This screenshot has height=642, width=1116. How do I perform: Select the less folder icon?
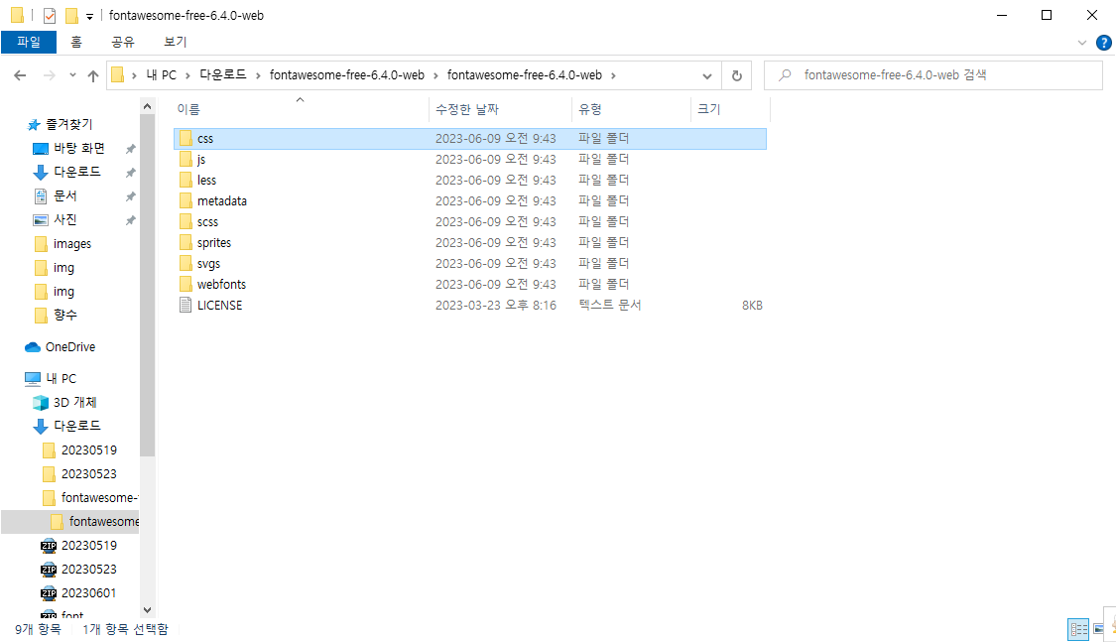tap(186, 180)
